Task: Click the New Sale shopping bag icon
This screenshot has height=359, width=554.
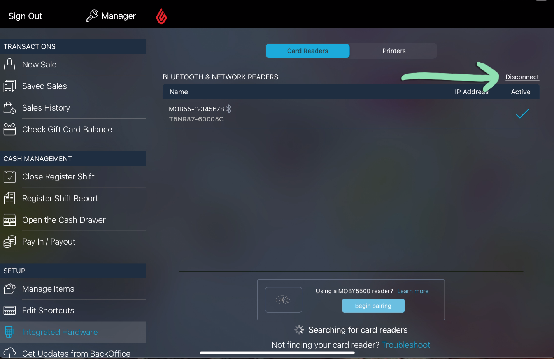Action: click(x=9, y=64)
